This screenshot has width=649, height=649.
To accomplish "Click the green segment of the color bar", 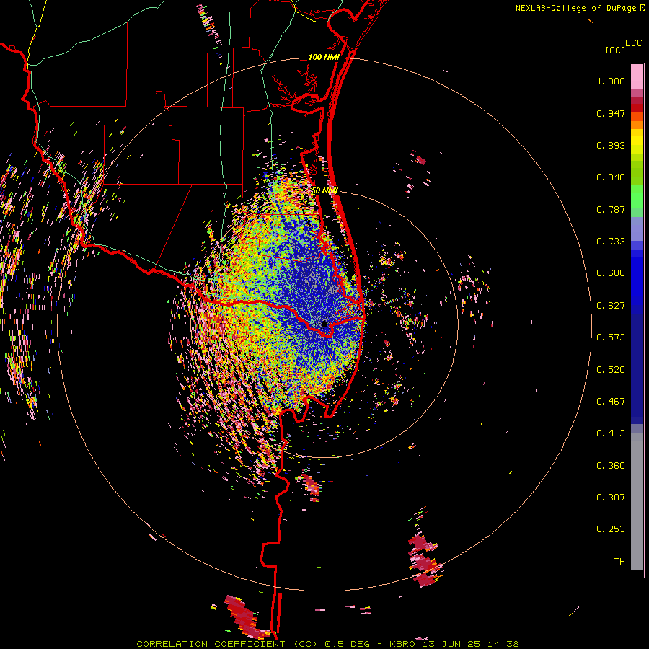I will click(637, 197).
